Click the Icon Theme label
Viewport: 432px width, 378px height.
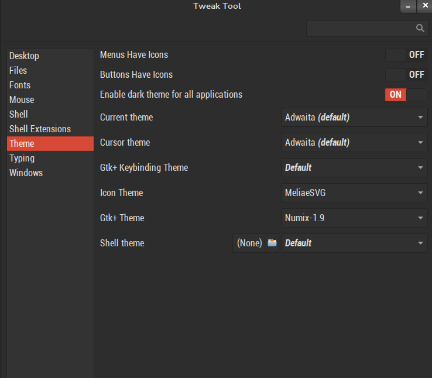[122, 193]
